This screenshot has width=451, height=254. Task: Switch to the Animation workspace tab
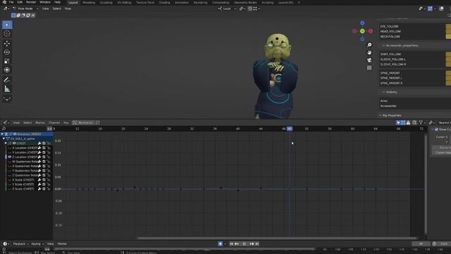coord(182,3)
